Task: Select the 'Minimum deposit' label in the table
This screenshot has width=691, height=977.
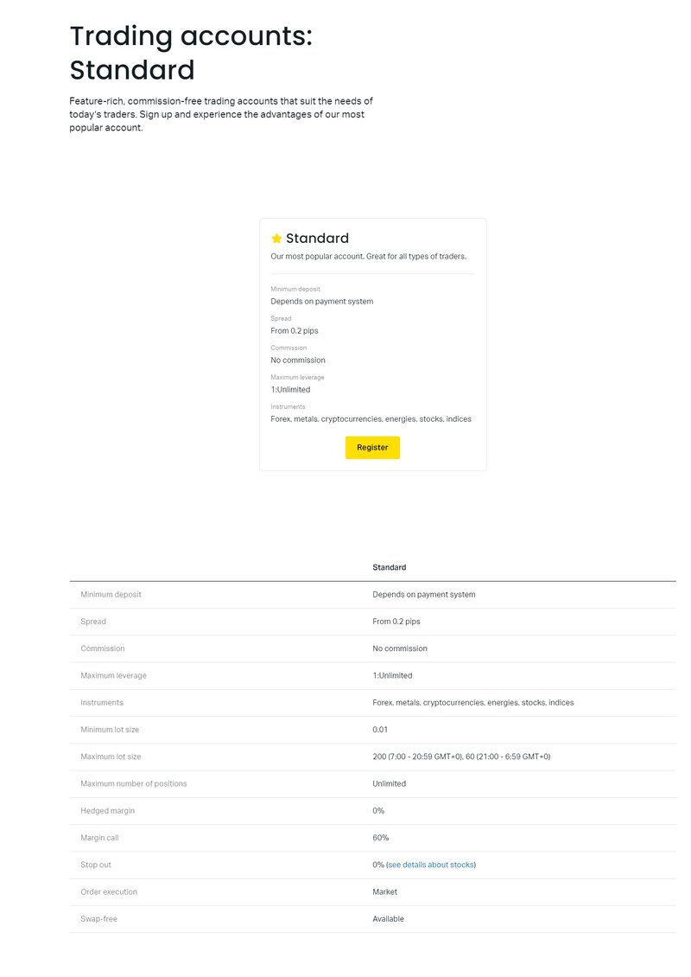Action: point(111,595)
